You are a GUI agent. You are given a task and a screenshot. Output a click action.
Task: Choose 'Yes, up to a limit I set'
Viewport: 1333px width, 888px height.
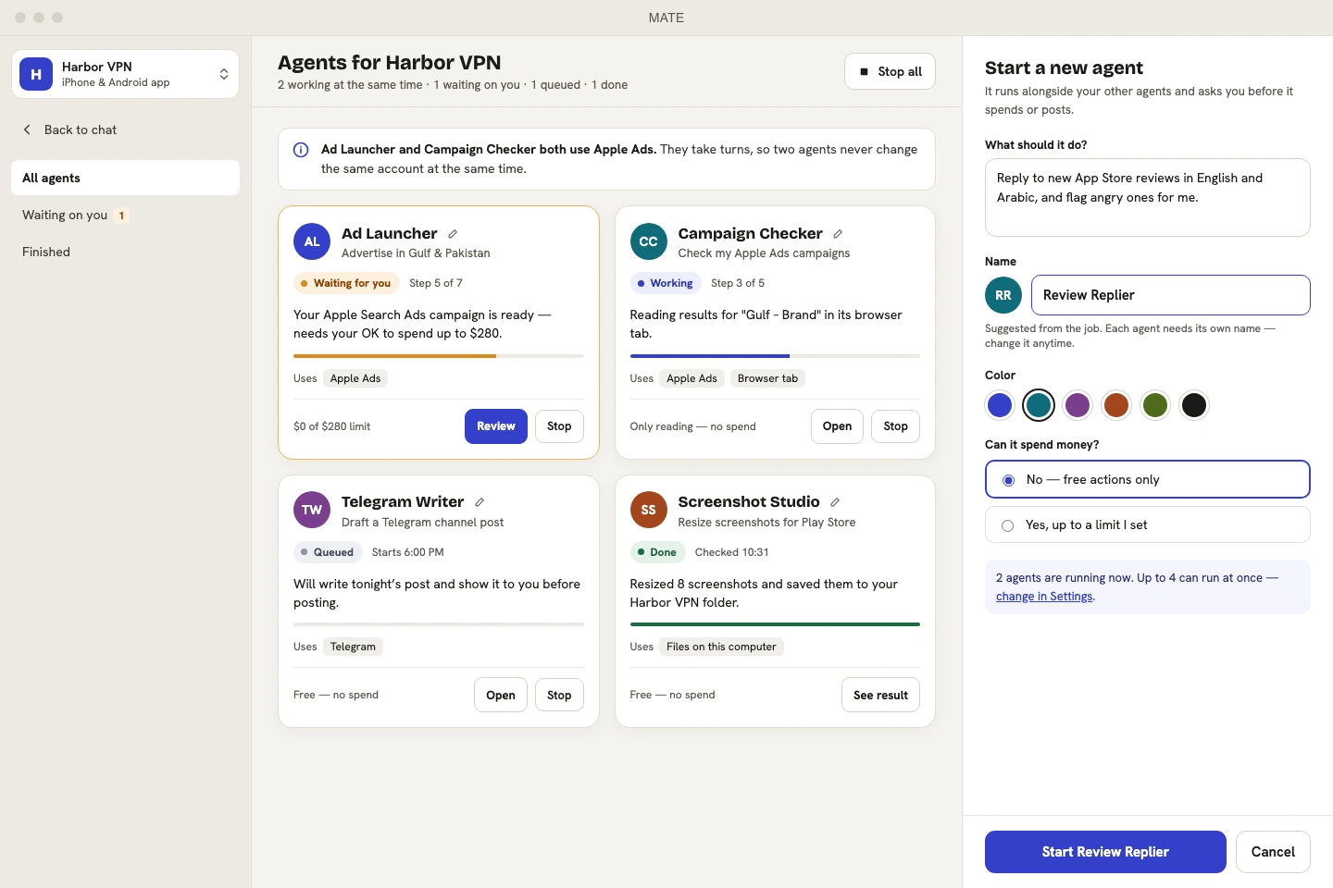point(1148,524)
